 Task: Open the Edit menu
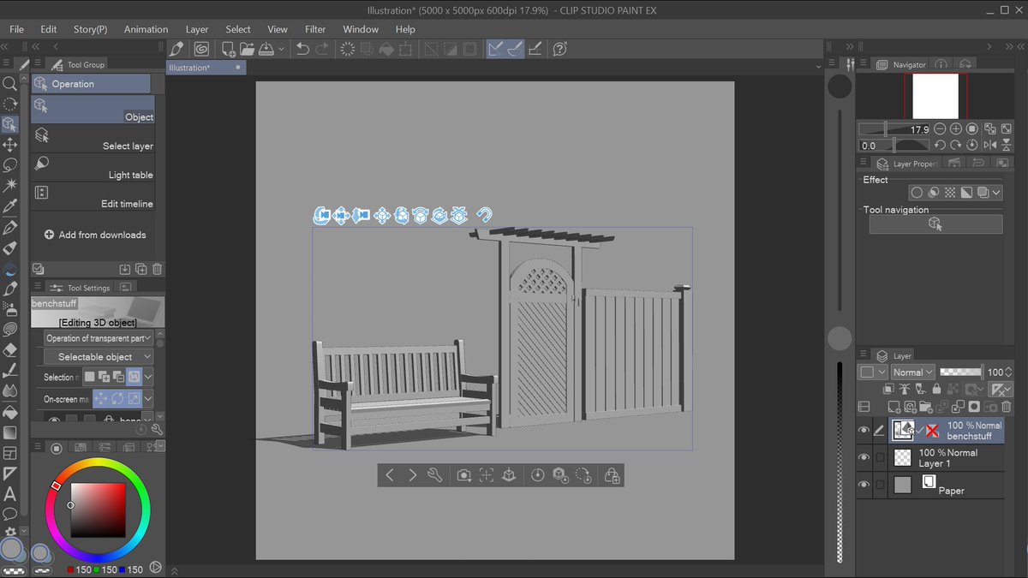49,29
